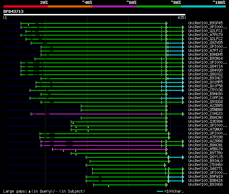Image resolution: width=229 pixels, height=194 pixels.
Task: Open hit UniRef100_Q9ZVD5
Action: click(x=205, y=43)
